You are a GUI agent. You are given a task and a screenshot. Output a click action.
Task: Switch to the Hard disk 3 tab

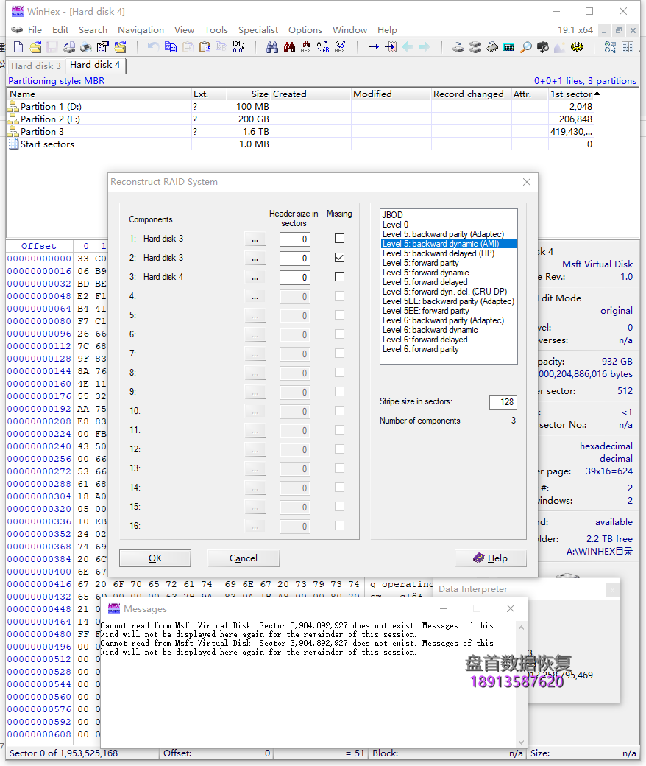36,66
